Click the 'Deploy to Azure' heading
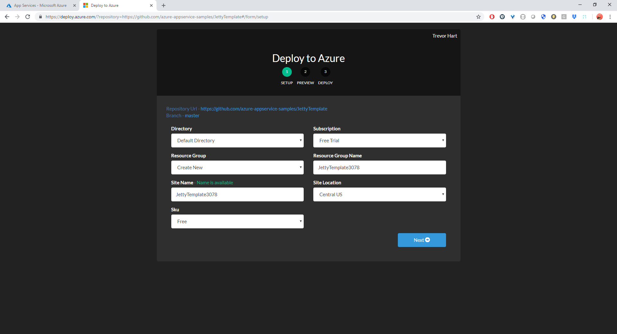The width and height of the screenshot is (617, 334). [x=308, y=58]
